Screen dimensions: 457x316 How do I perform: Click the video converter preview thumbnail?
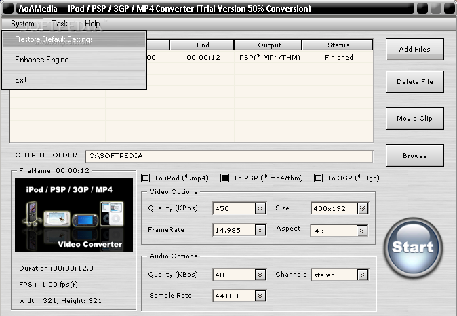74,215
